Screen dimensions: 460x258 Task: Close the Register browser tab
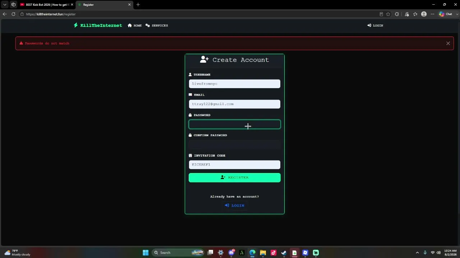129,5
